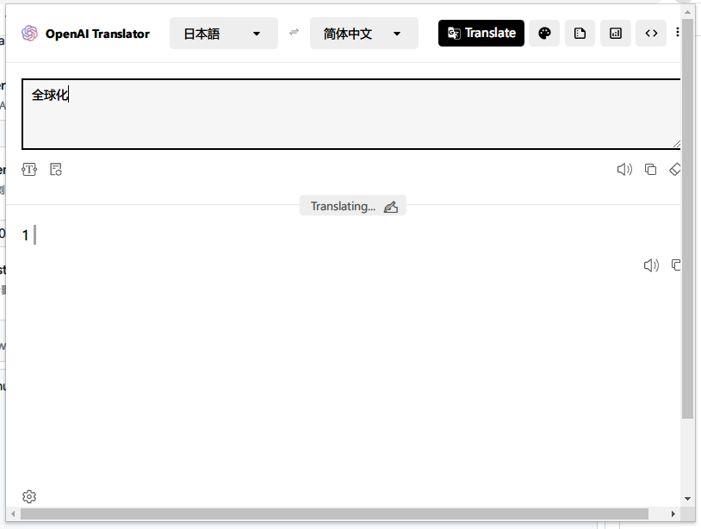Click the text formatting T icon below input
Screen dimensions: 701x529
pyautogui.click(x=29, y=169)
